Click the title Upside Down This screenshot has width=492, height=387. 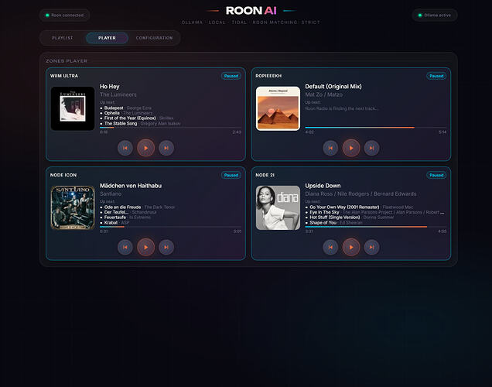click(323, 186)
